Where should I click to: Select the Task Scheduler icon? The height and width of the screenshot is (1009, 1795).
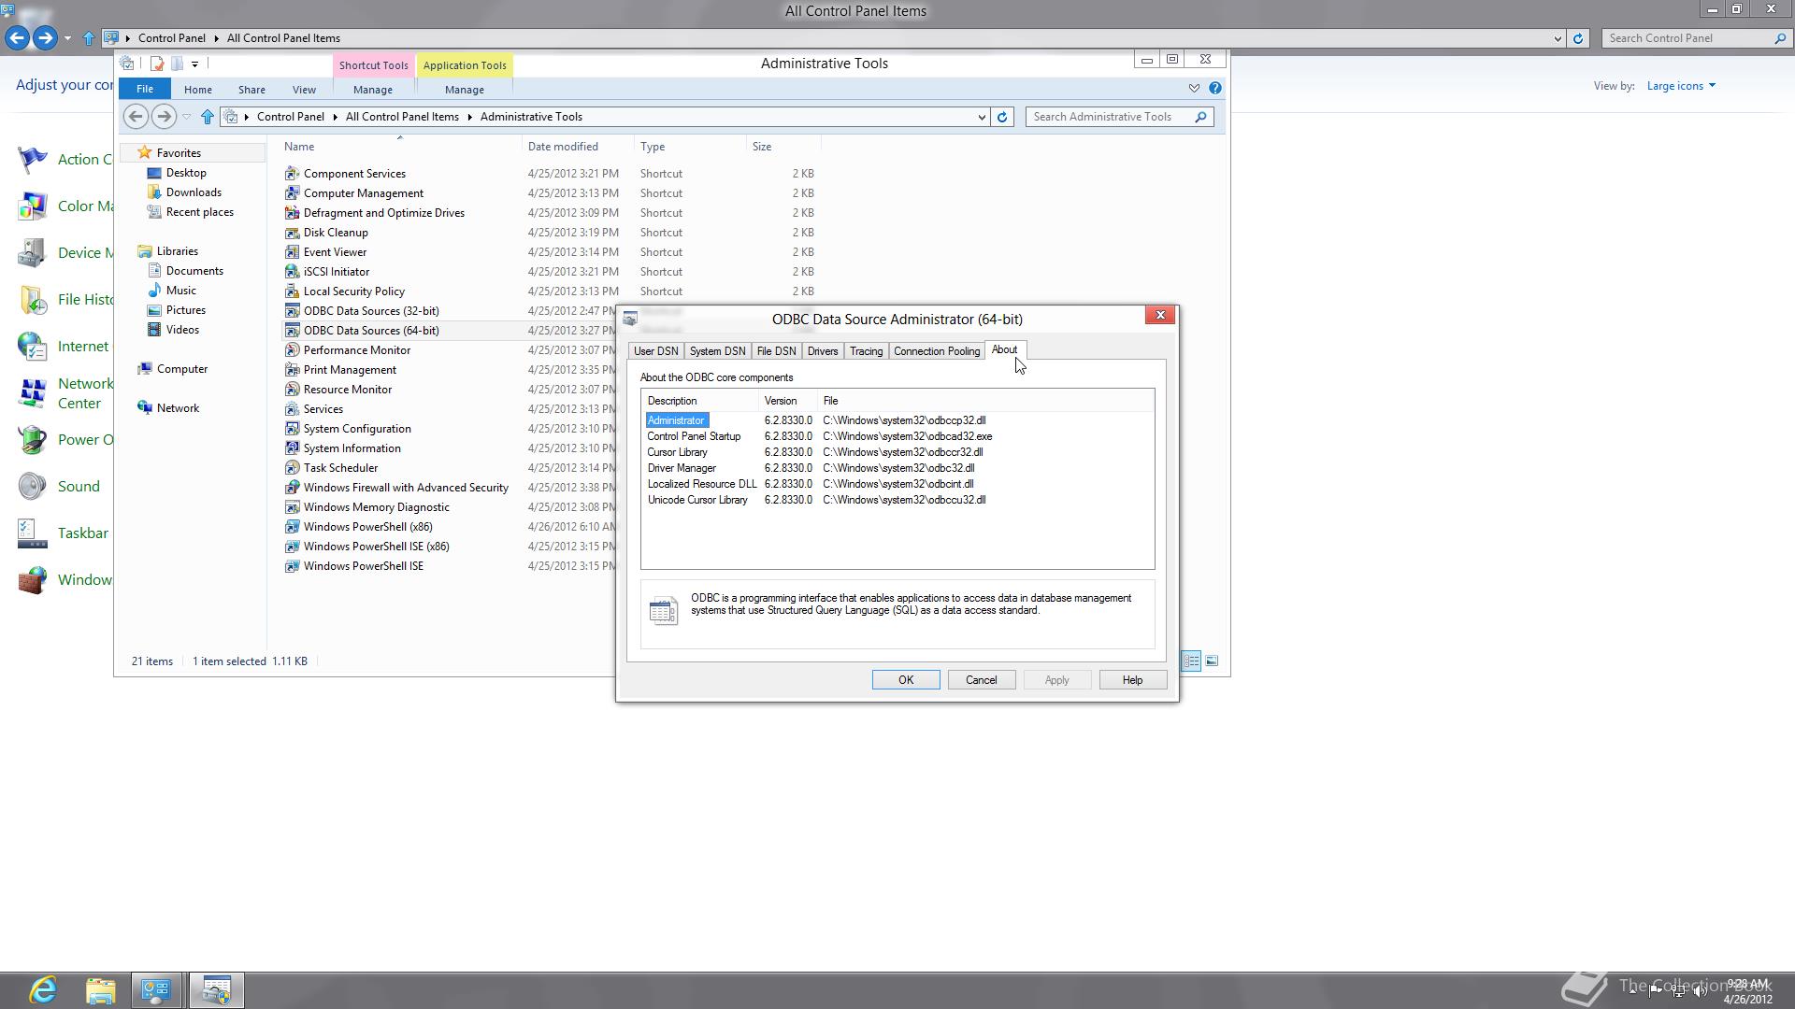pyautogui.click(x=292, y=468)
